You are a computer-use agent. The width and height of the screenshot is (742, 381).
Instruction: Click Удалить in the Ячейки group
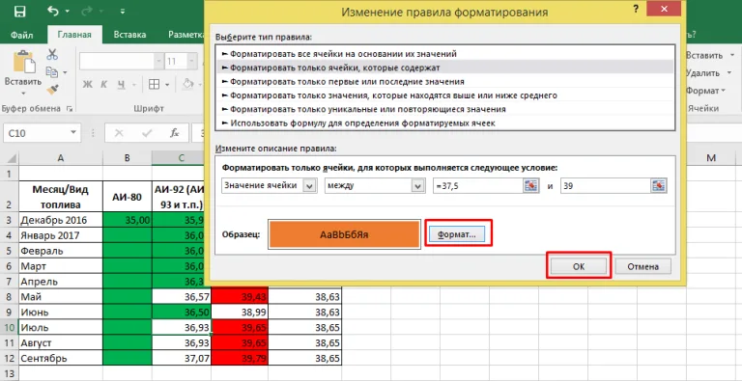[703, 72]
